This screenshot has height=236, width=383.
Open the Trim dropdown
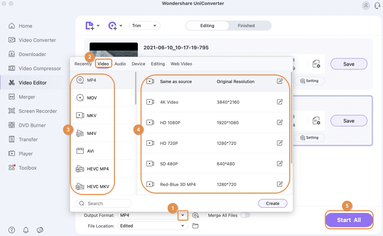click(x=144, y=26)
